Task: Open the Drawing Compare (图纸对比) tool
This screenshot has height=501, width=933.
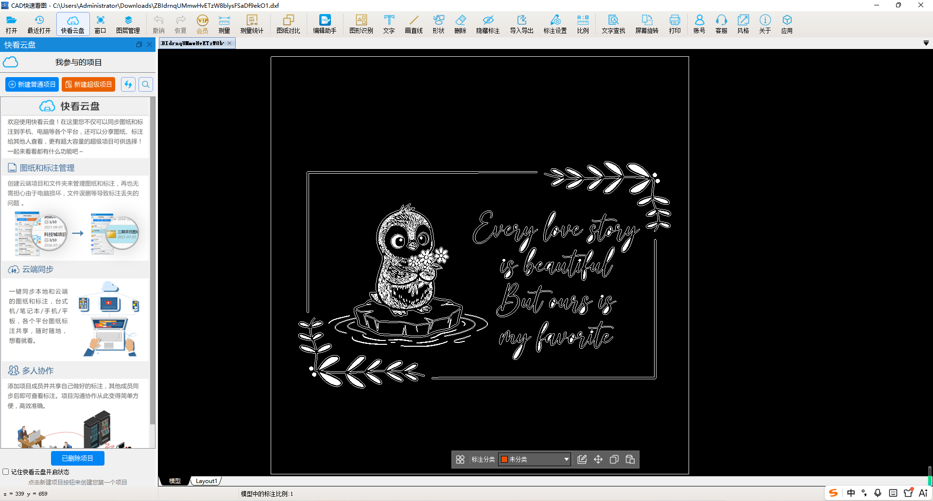Action: [288, 24]
